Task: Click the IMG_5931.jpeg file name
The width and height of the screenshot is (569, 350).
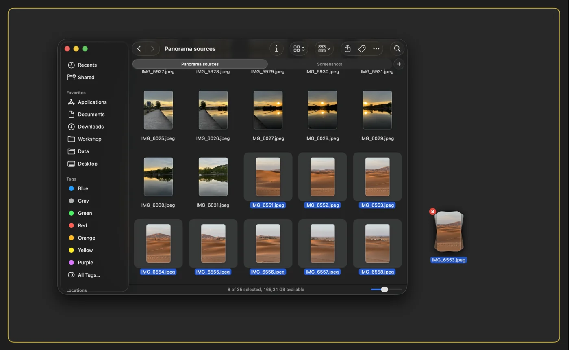Action: coord(377,72)
